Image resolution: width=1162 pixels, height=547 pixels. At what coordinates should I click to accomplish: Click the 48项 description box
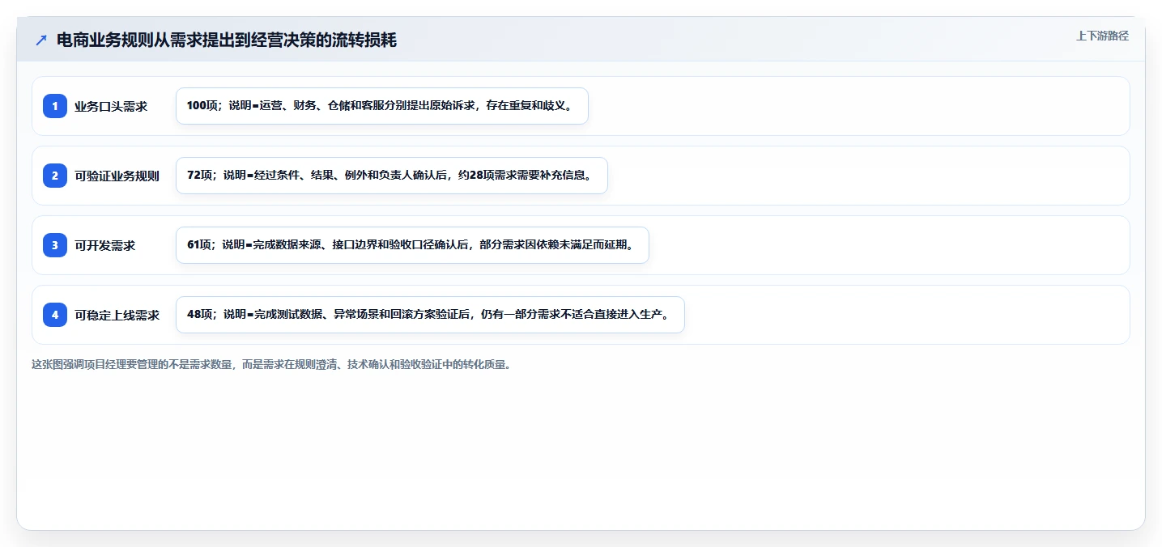point(430,315)
